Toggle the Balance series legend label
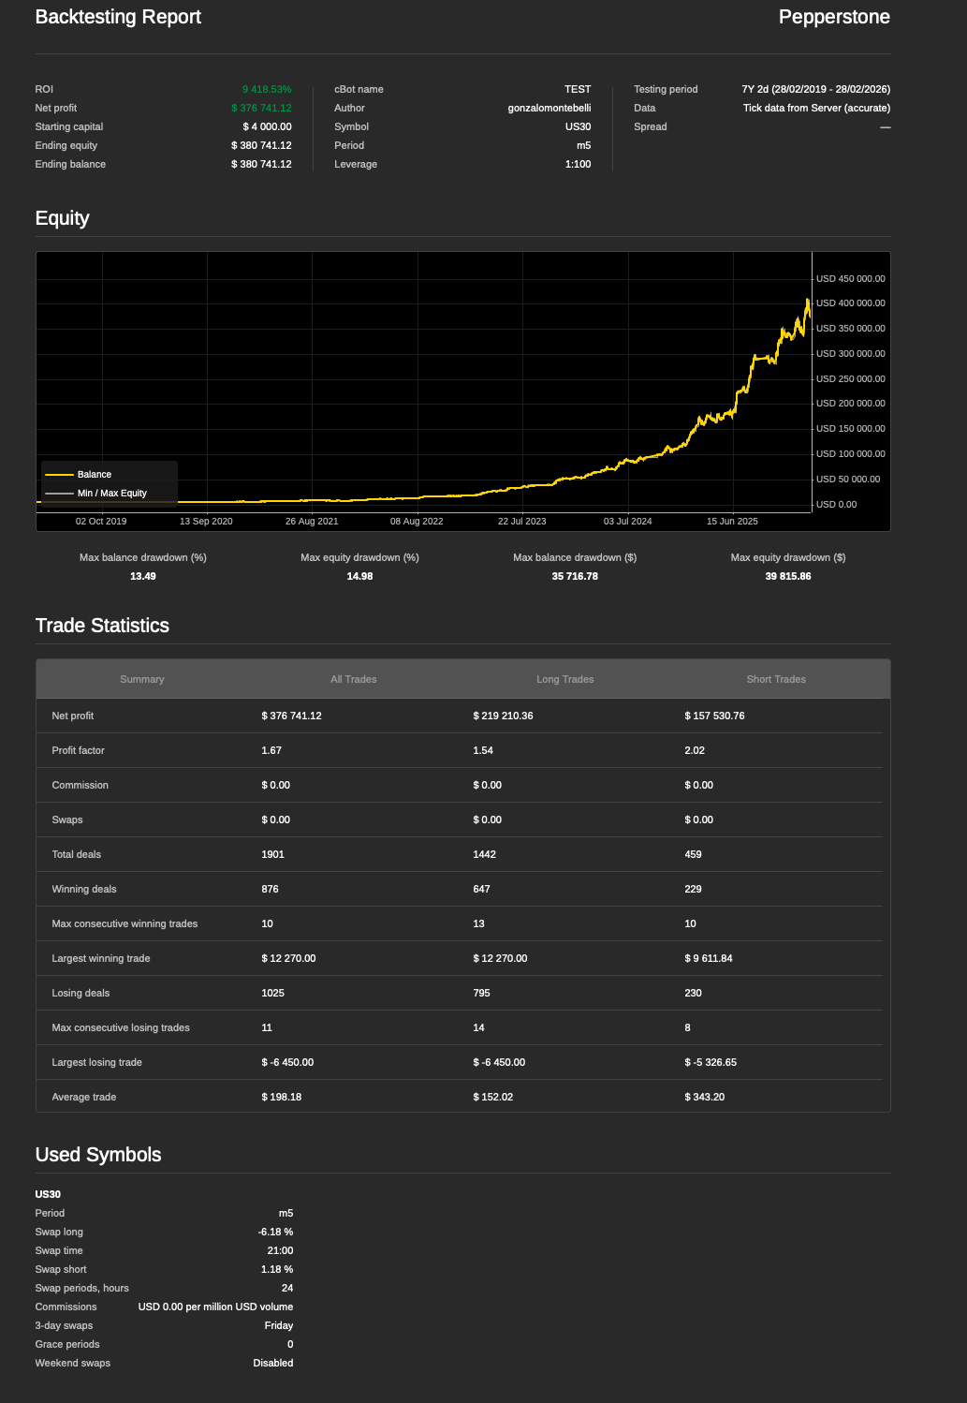Screen dimensions: 967x1403 click(95, 475)
